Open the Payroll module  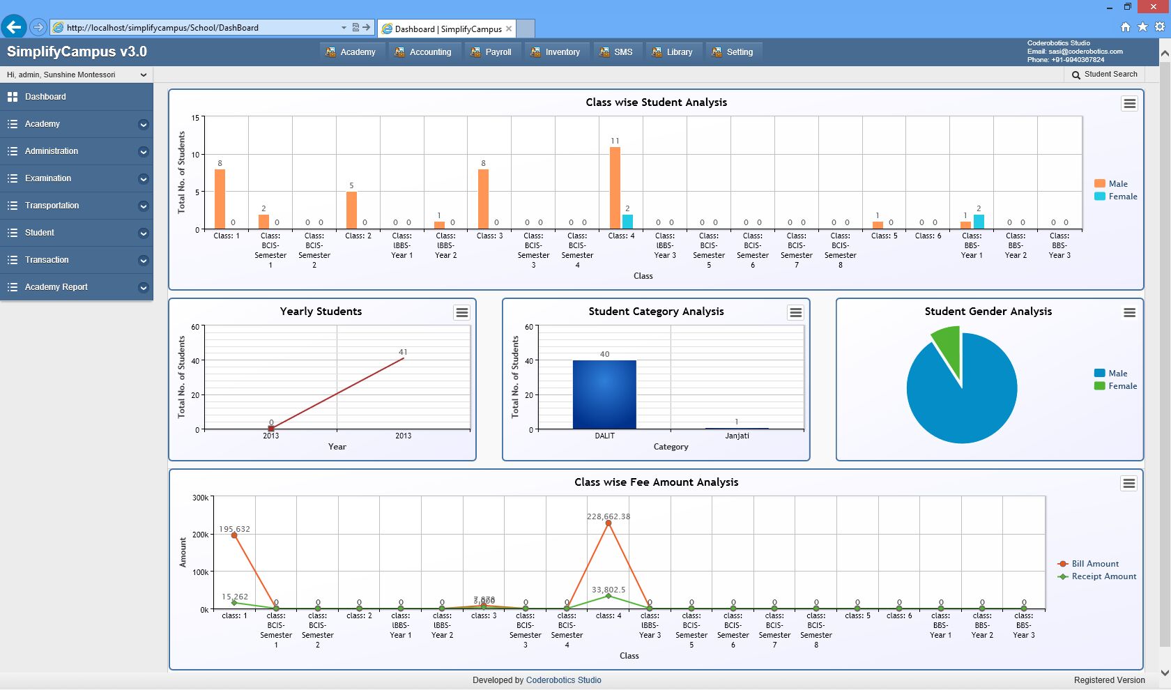point(492,51)
